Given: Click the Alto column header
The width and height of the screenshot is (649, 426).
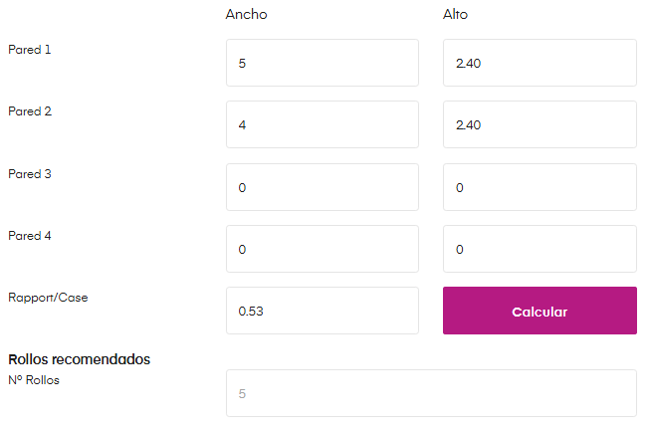Looking at the screenshot, I should click(x=455, y=14).
